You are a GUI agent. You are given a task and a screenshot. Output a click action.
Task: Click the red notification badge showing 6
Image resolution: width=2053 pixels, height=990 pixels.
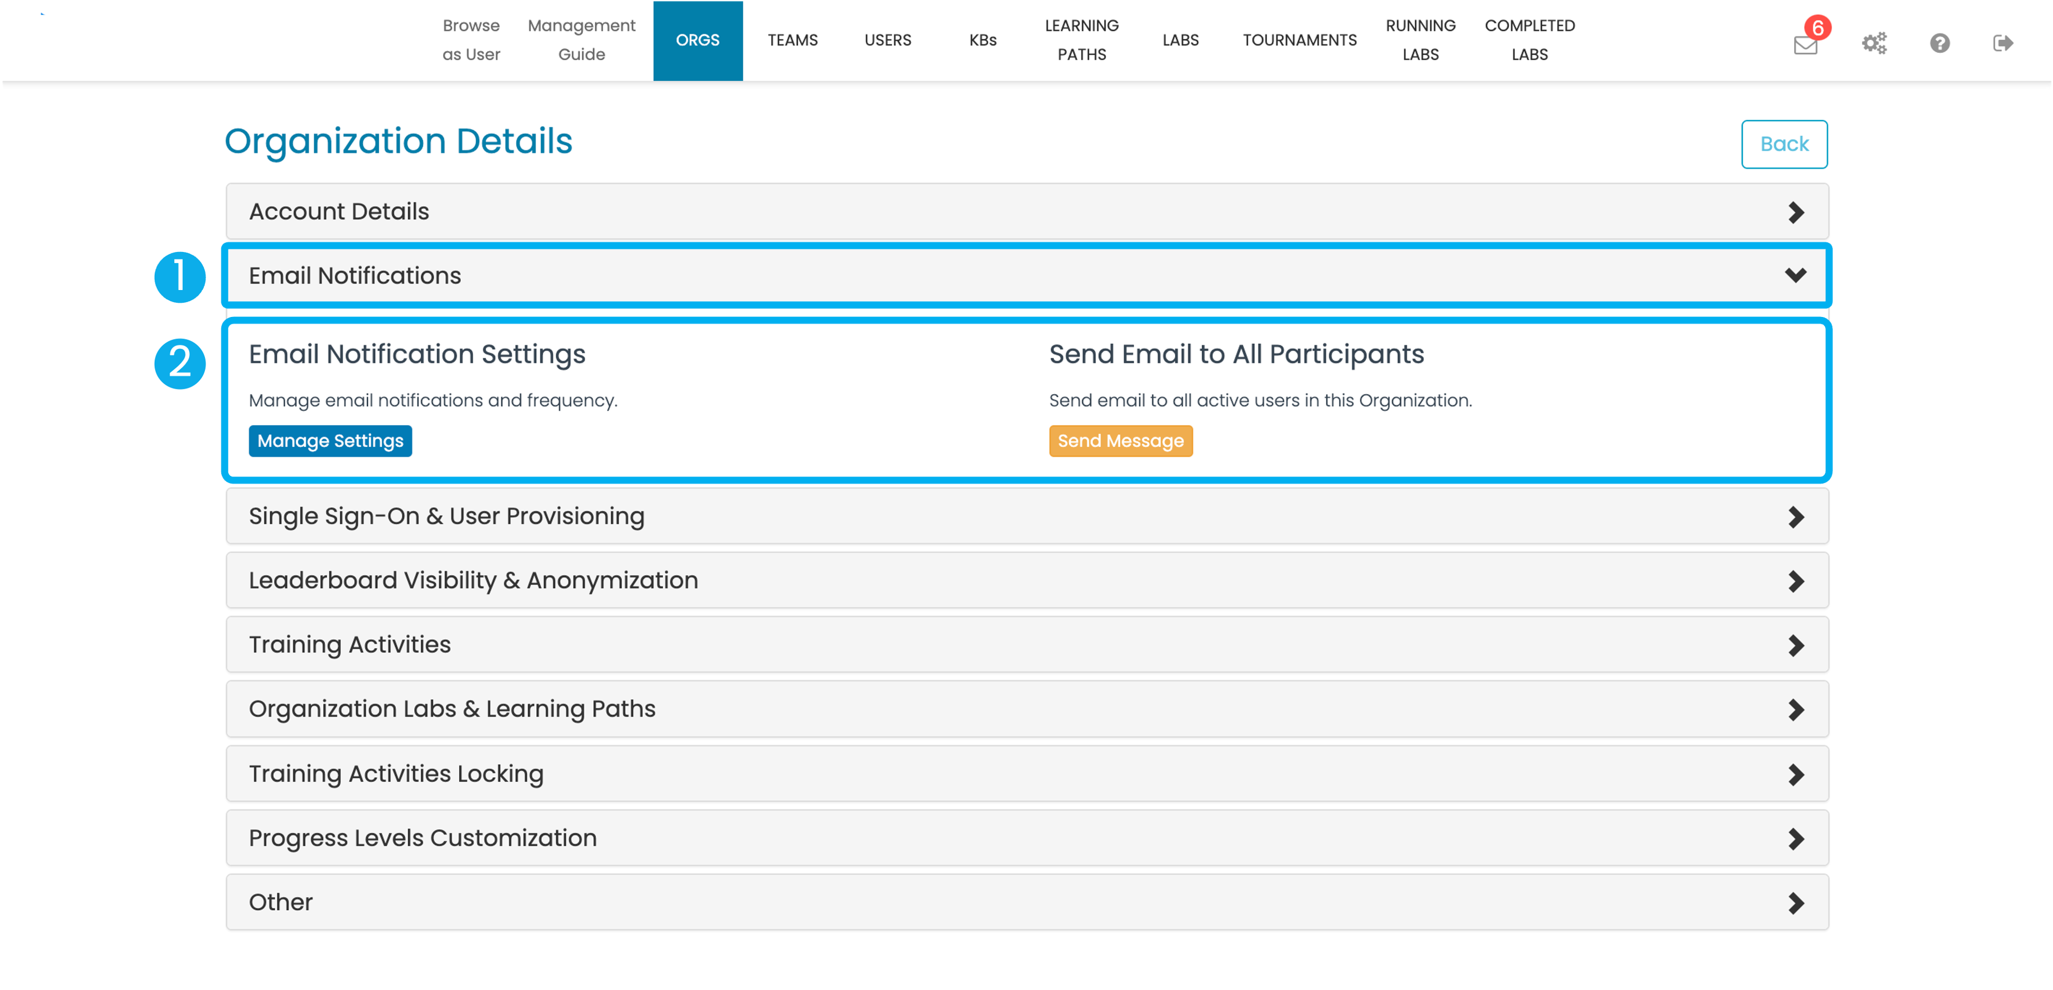pyautogui.click(x=1818, y=28)
